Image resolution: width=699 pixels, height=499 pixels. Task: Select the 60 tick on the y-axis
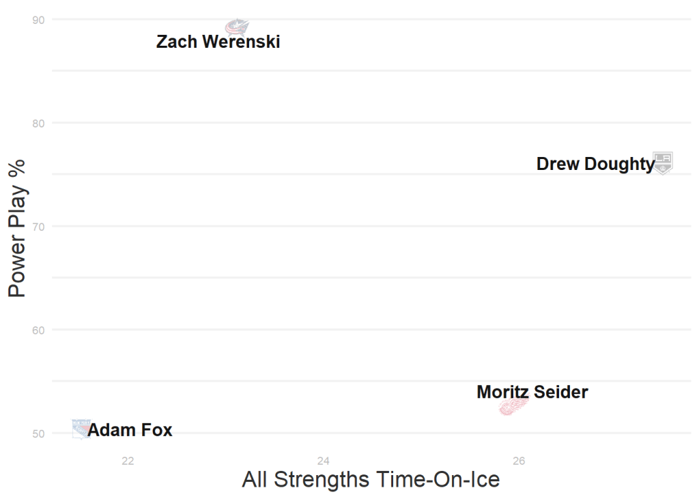coord(38,330)
